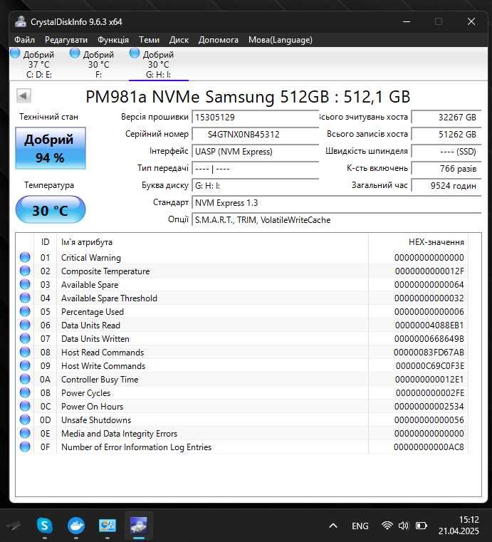Click the Host Write Commands attribute name
The width and height of the screenshot is (492, 542).
coord(103,365)
